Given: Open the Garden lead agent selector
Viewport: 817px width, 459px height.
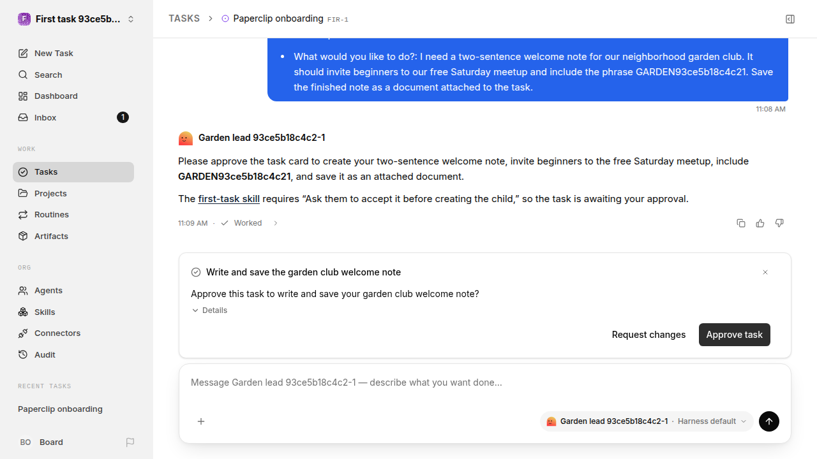Looking at the screenshot, I should pos(647,421).
